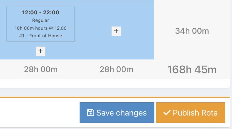The image size is (232, 129).
Task: Select the 12:00 - 22:00 shift time heading
Action: (x=41, y=13)
